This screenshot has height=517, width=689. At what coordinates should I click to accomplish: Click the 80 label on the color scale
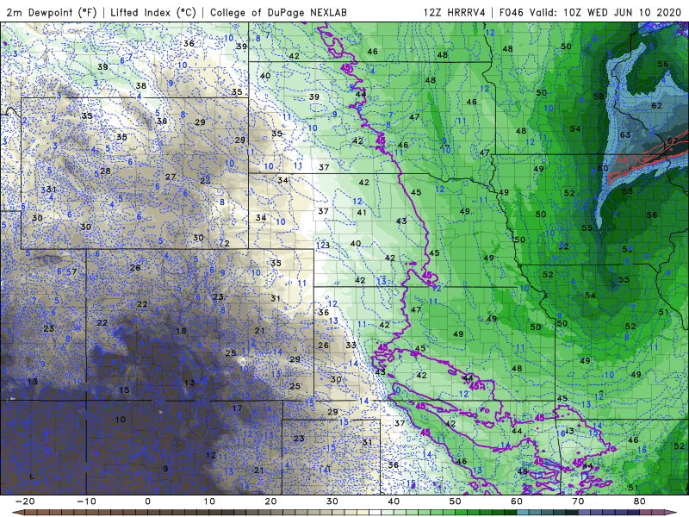(640, 501)
